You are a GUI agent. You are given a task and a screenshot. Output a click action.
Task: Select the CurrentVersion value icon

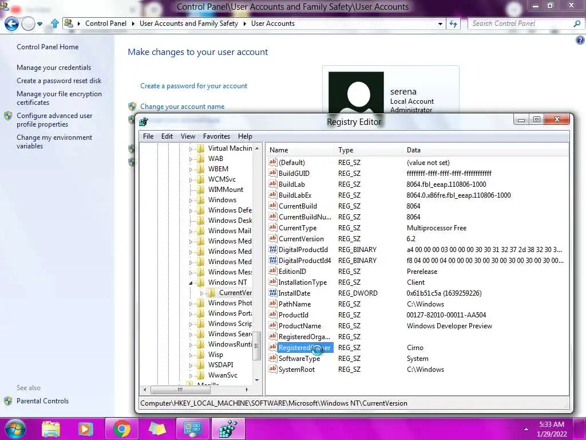click(x=273, y=238)
